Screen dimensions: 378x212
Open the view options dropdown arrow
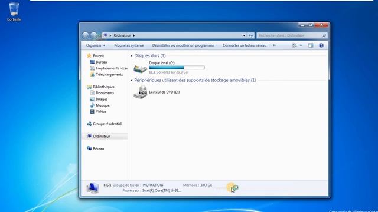coord(301,45)
